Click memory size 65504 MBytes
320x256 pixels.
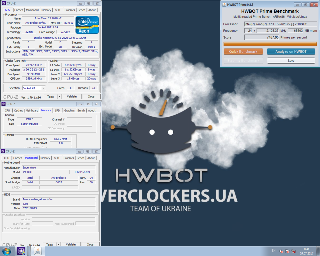[29, 124]
